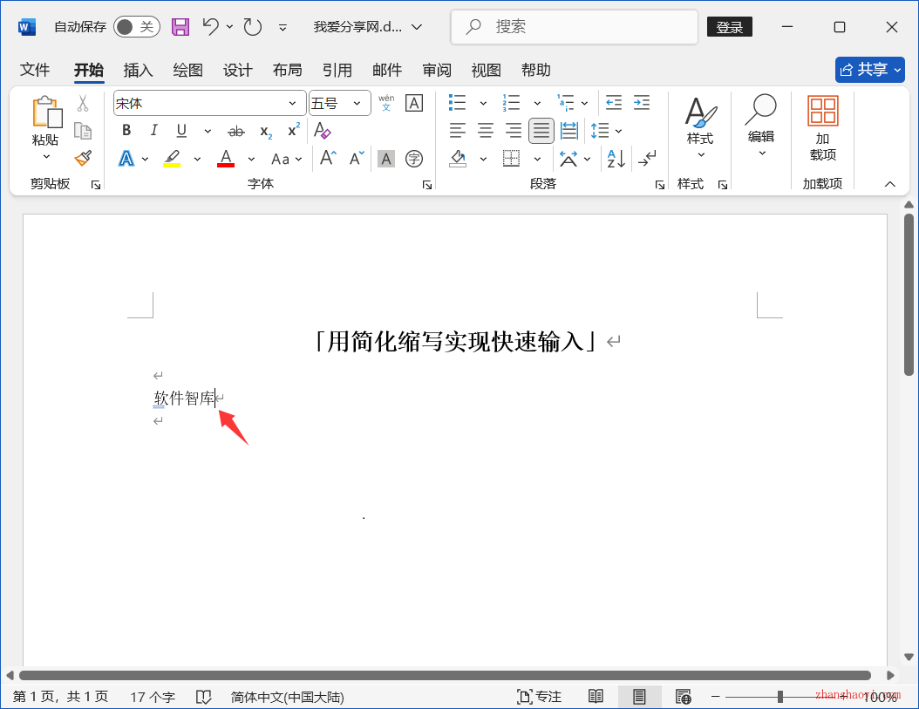Image resolution: width=919 pixels, height=709 pixels.
Task: Apply the red font color
Action: (226, 159)
